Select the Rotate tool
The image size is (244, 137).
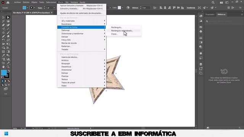3,40
